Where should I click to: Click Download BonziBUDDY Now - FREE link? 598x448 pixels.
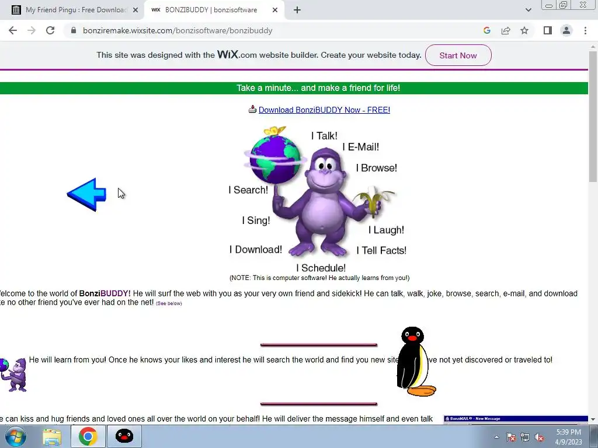[x=324, y=110]
